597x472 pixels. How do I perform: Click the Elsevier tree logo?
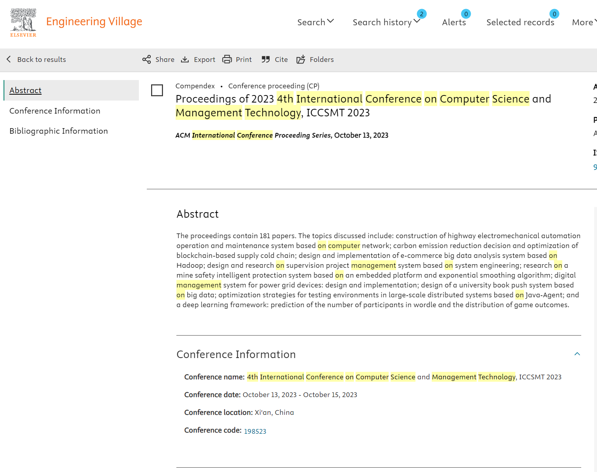[x=23, y=22]
